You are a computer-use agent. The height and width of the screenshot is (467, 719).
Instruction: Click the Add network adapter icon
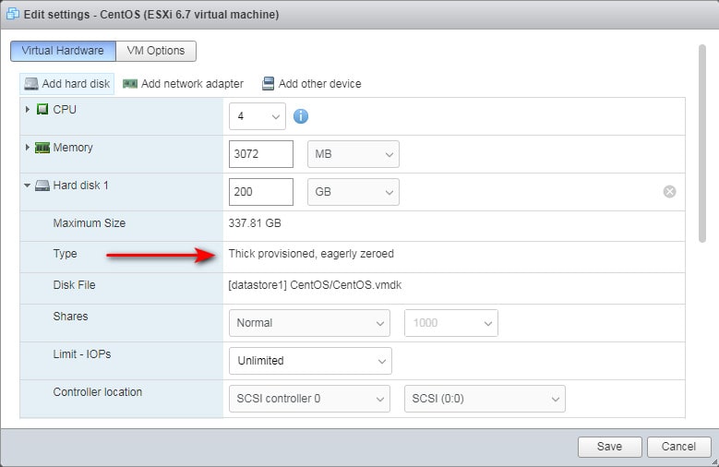click(130, 84)
